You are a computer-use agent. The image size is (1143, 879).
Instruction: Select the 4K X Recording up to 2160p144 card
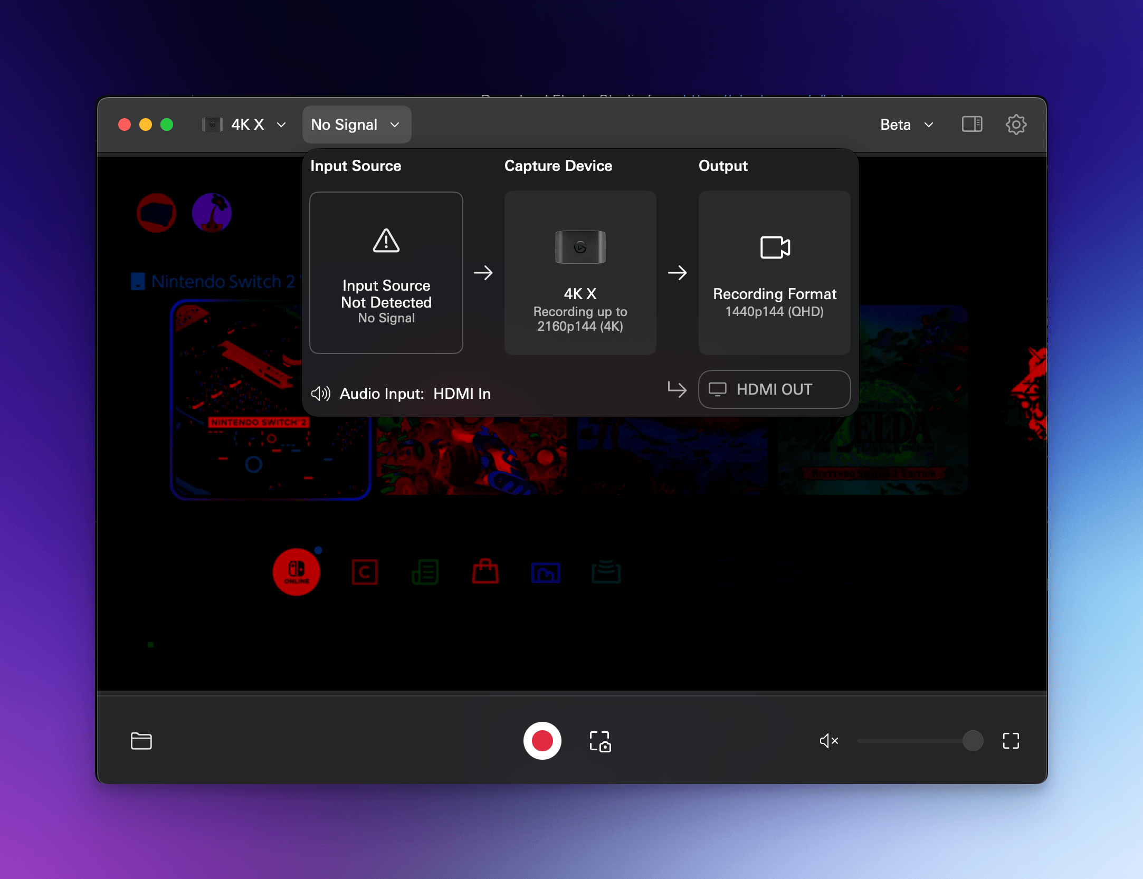point(580,310)
